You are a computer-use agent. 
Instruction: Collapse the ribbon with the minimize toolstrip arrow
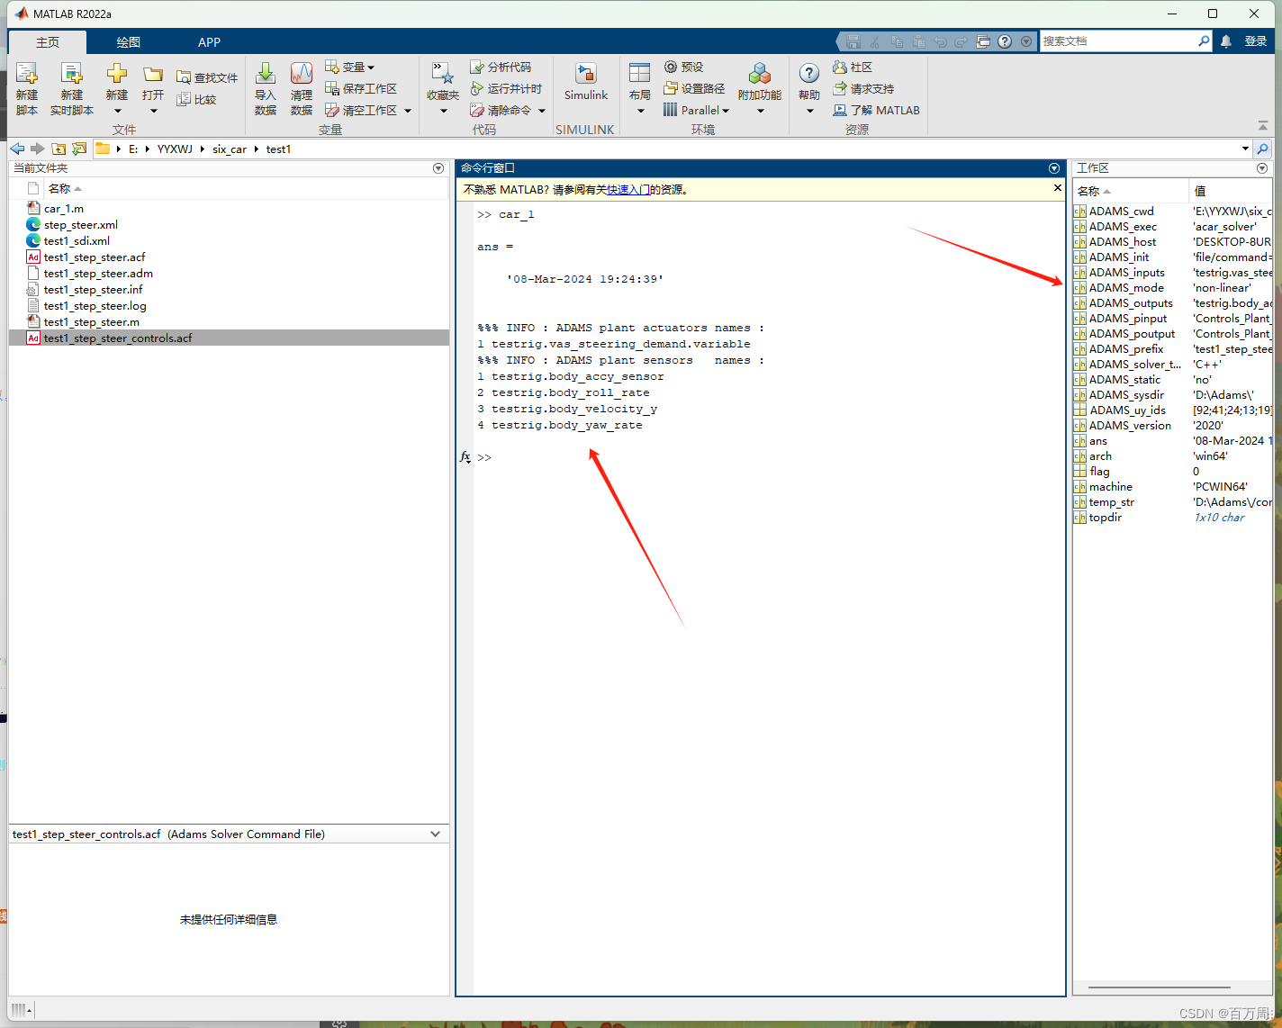pyautogui.click(x=1263, y=126)
